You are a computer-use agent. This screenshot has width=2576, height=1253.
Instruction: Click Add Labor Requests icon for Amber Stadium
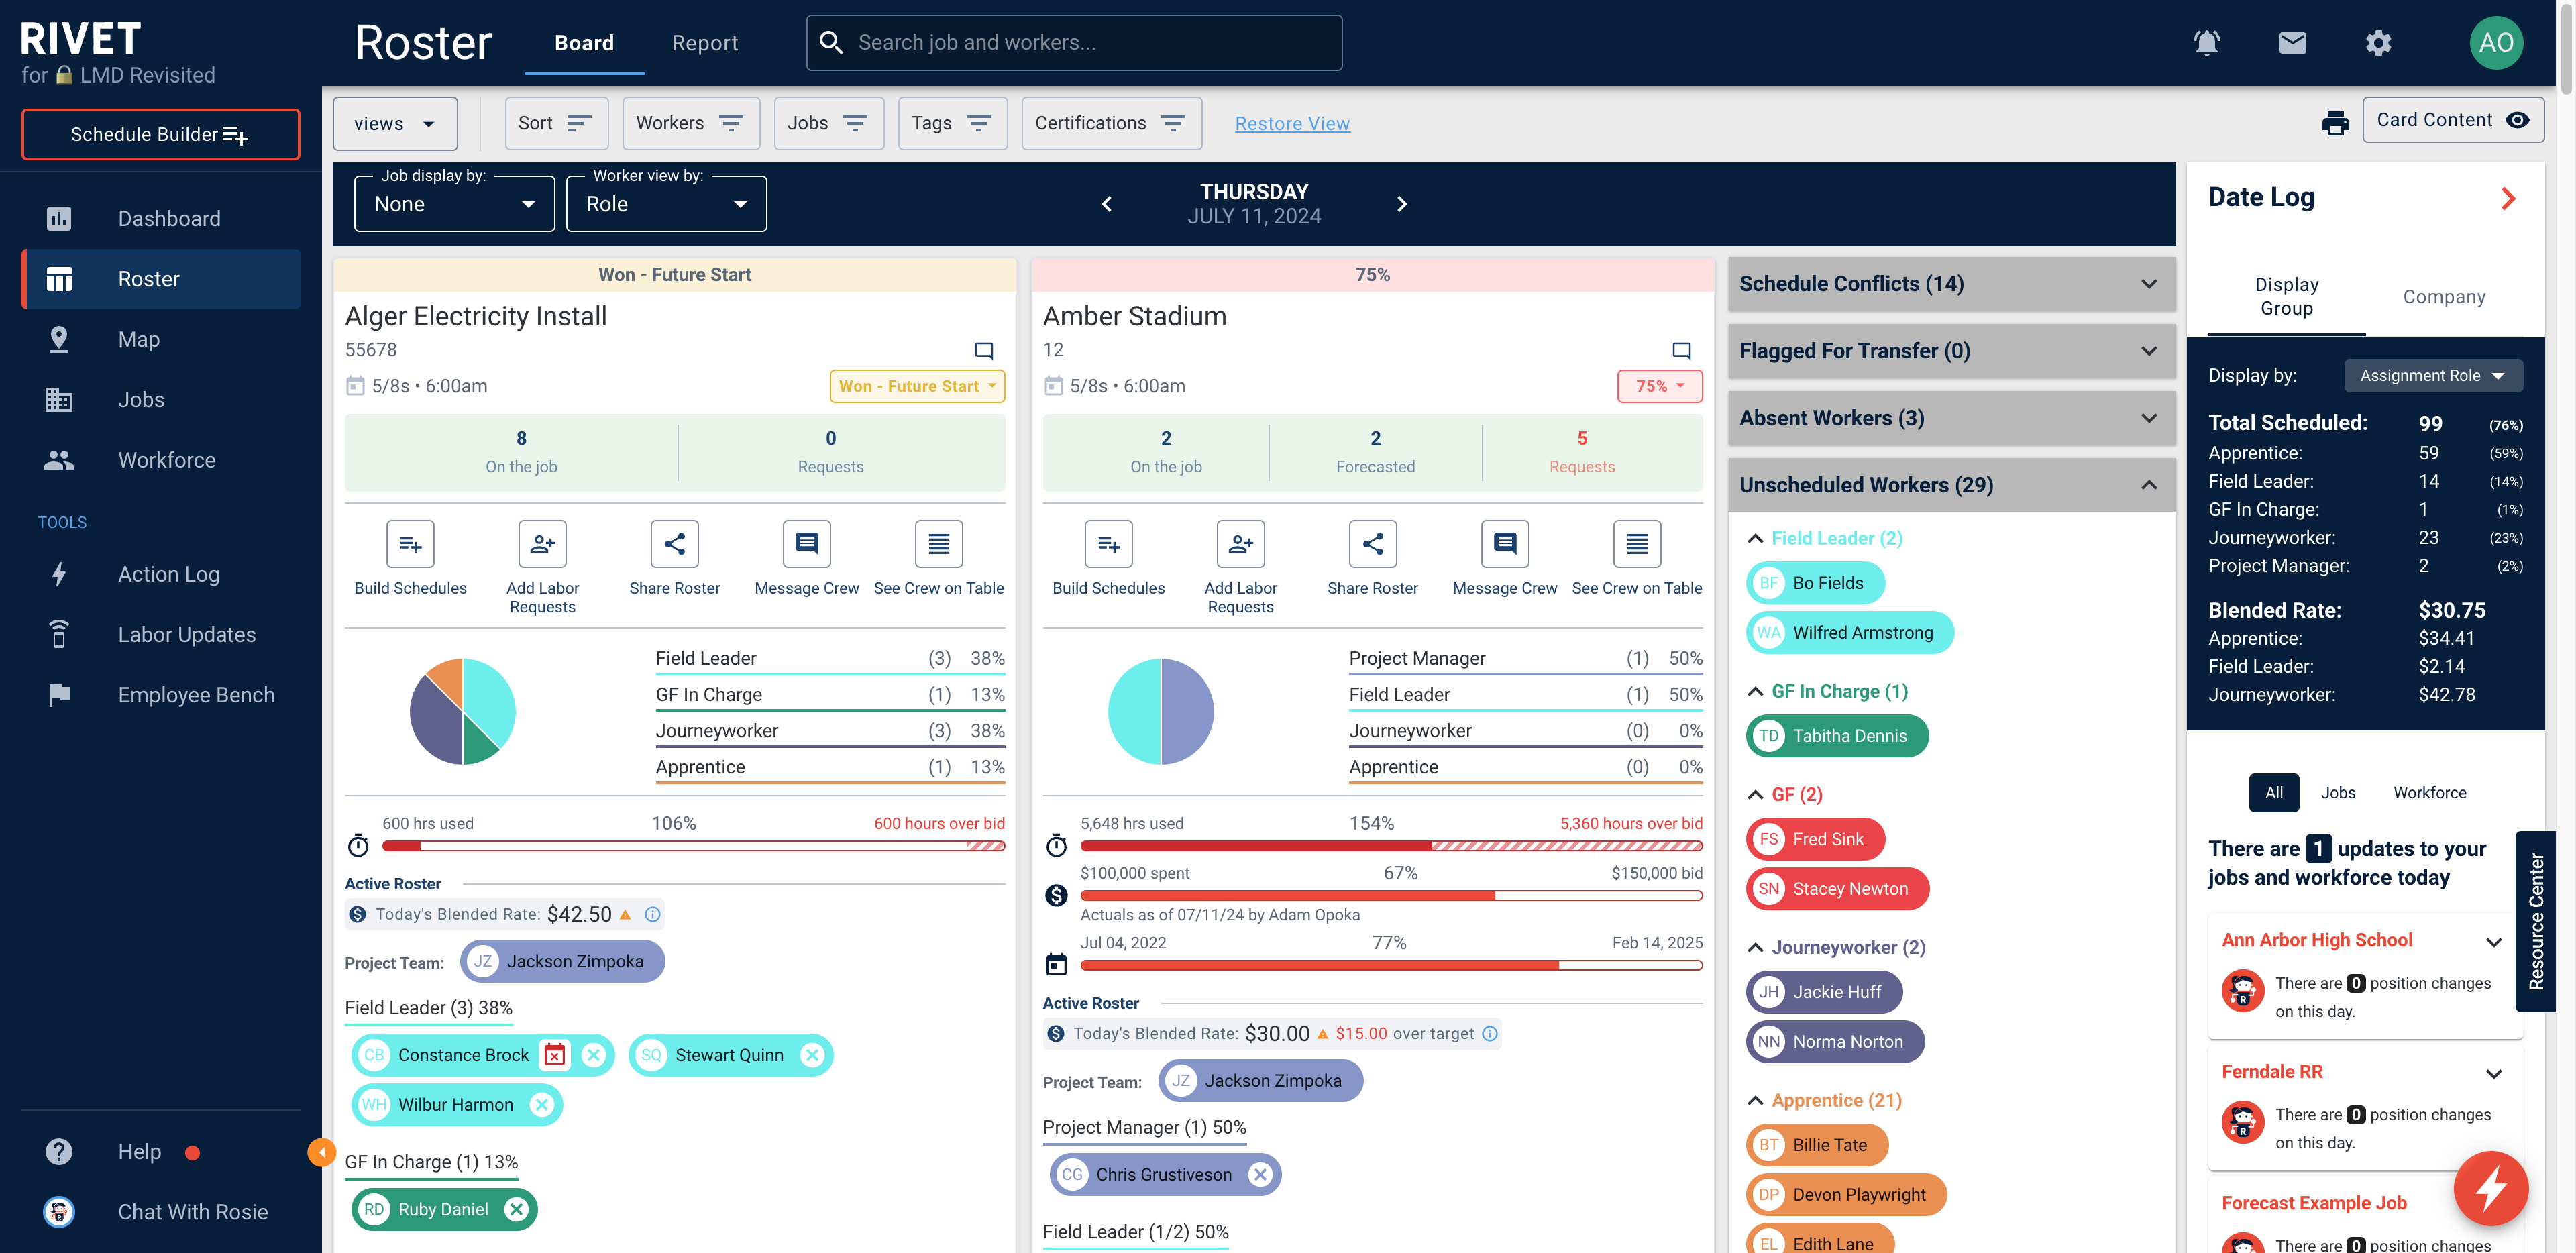point(1240,544)
